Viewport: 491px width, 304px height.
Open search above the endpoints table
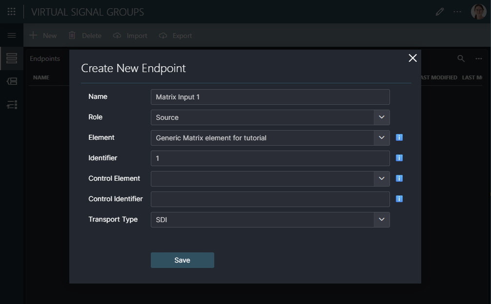(x=460, y=58)
